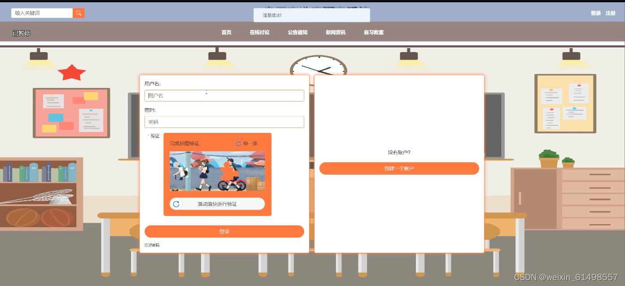Click the puzzle captcha image

tap(217, 171)
